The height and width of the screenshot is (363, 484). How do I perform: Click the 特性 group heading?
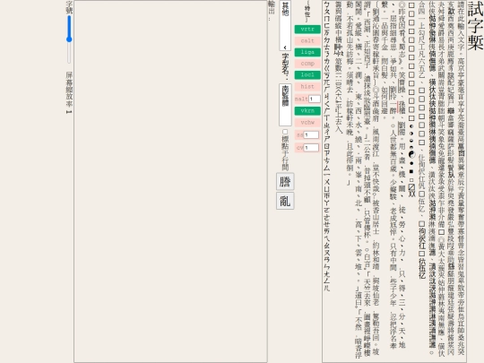(x=307, y=12)
